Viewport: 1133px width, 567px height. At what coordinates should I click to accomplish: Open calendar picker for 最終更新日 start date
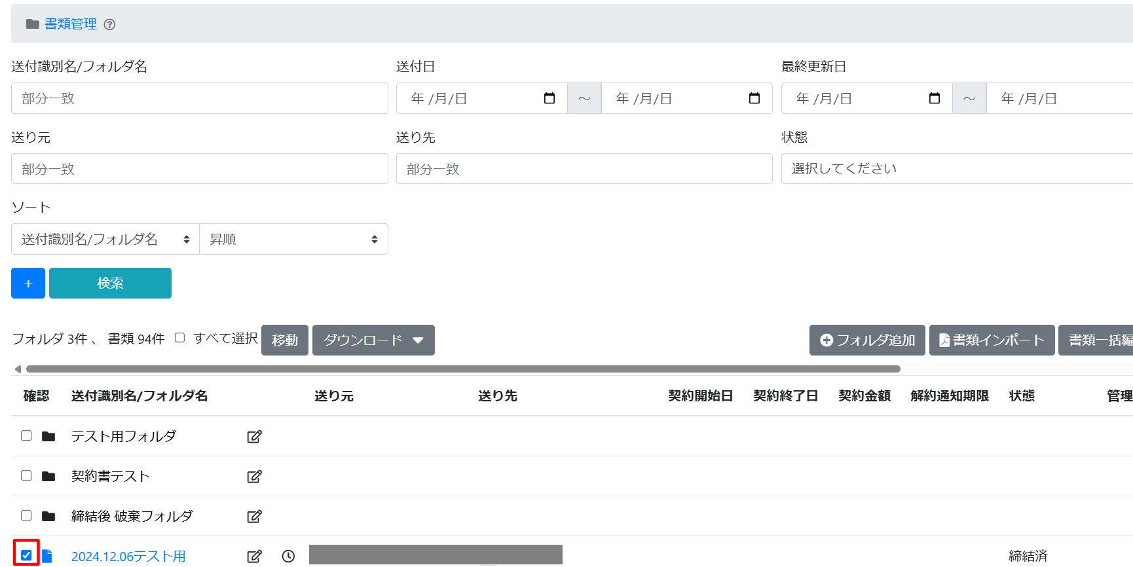(x=934, y=98)
